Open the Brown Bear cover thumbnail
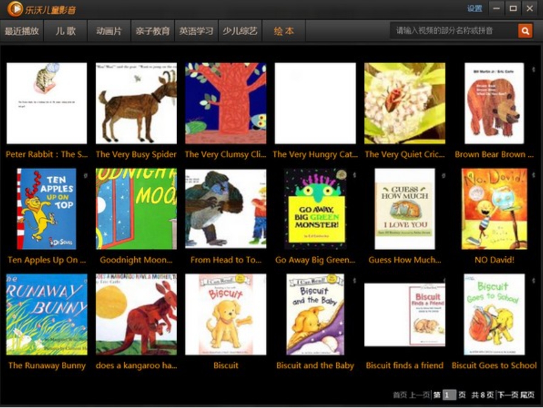This screenshot has height=408, width=543. coord(494,103)
